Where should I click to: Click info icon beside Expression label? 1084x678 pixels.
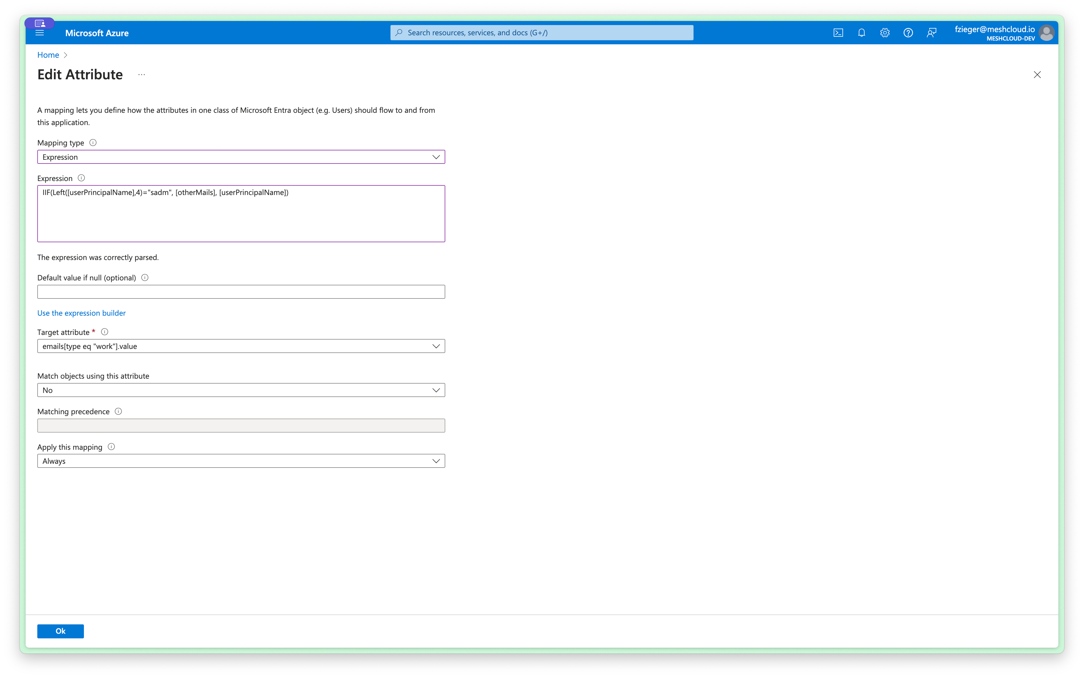81,178
